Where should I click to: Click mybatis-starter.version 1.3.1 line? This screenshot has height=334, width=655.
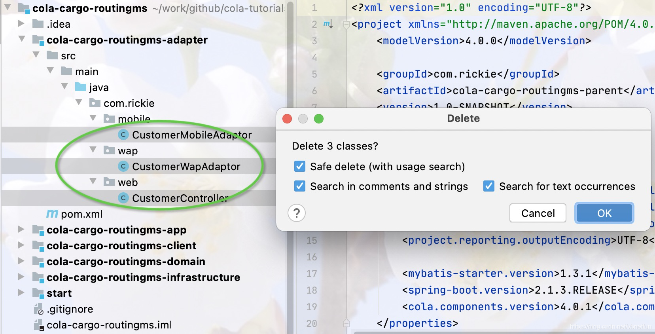pyautogui.click(x=528, y=273)
